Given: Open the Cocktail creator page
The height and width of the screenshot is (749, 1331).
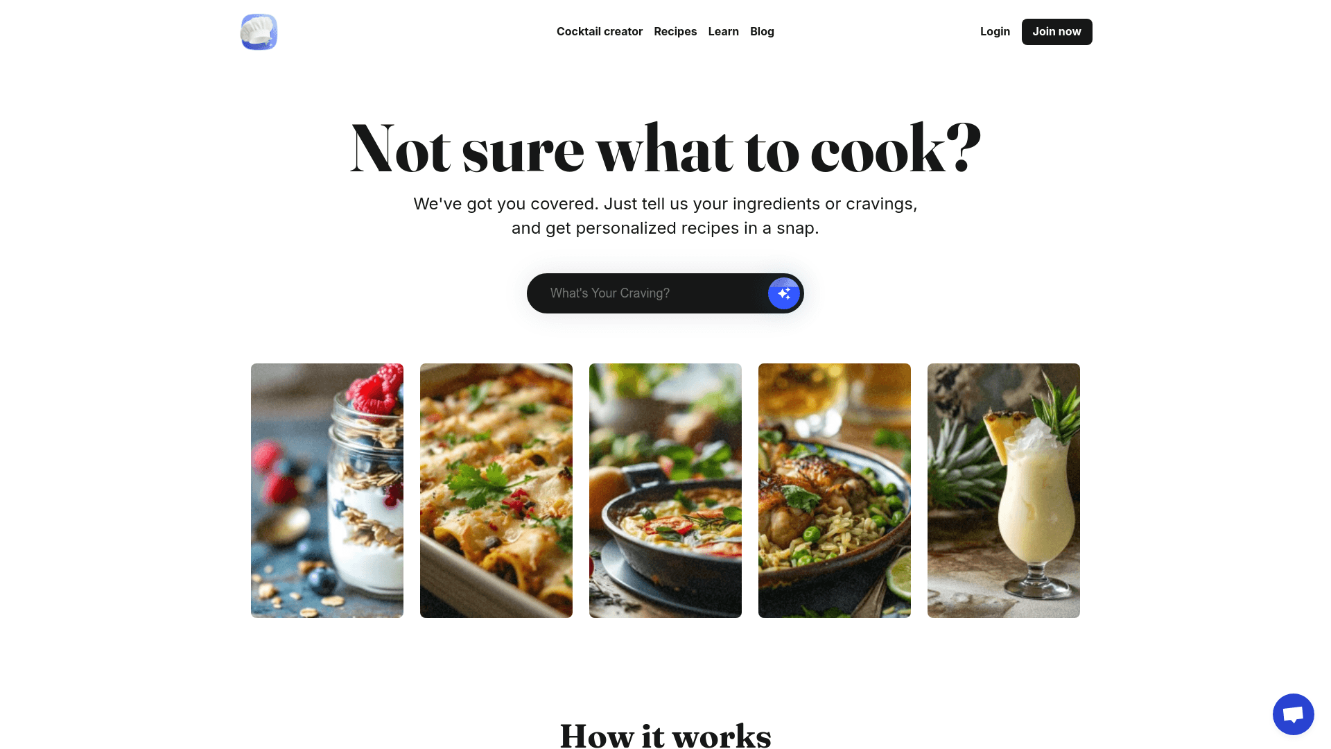Looking at the screenshot, I should pos(600,32).
